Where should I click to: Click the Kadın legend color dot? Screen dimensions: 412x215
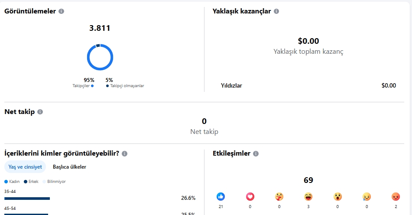click(6, 182)
